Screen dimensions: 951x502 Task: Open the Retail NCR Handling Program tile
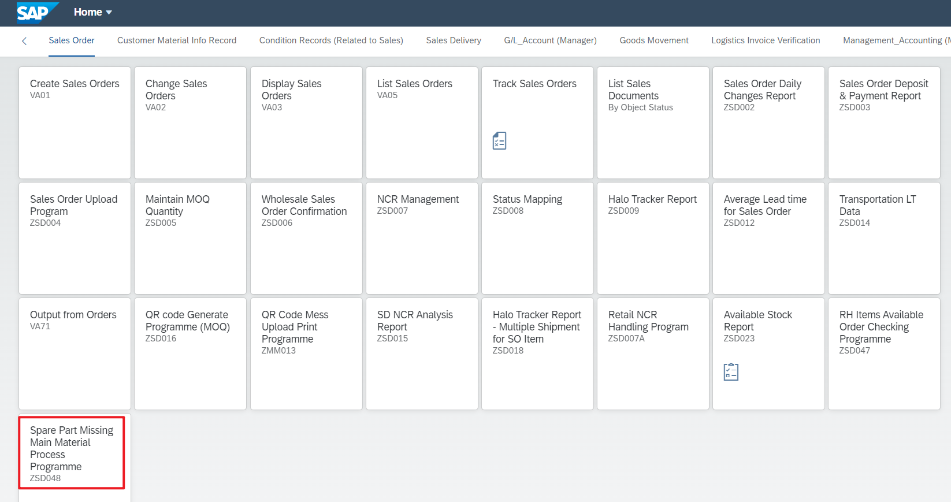[653, 354]
